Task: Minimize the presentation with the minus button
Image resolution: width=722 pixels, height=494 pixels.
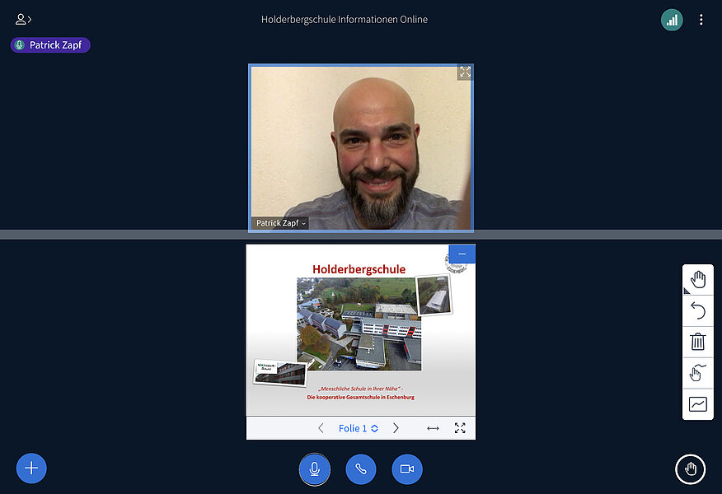Action: tap(462, 254)
